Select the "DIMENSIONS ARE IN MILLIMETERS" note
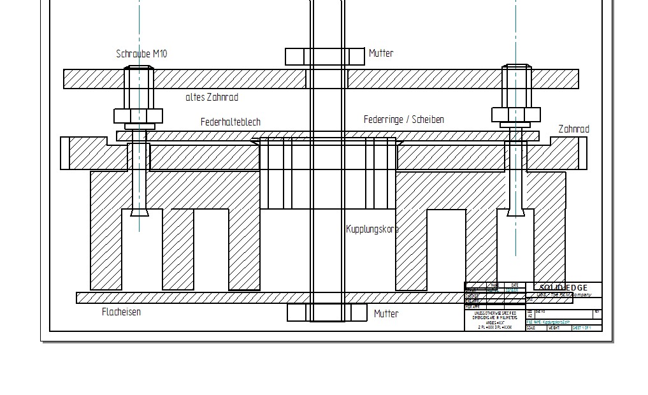 pyautogui.click(x=494, y=318)
